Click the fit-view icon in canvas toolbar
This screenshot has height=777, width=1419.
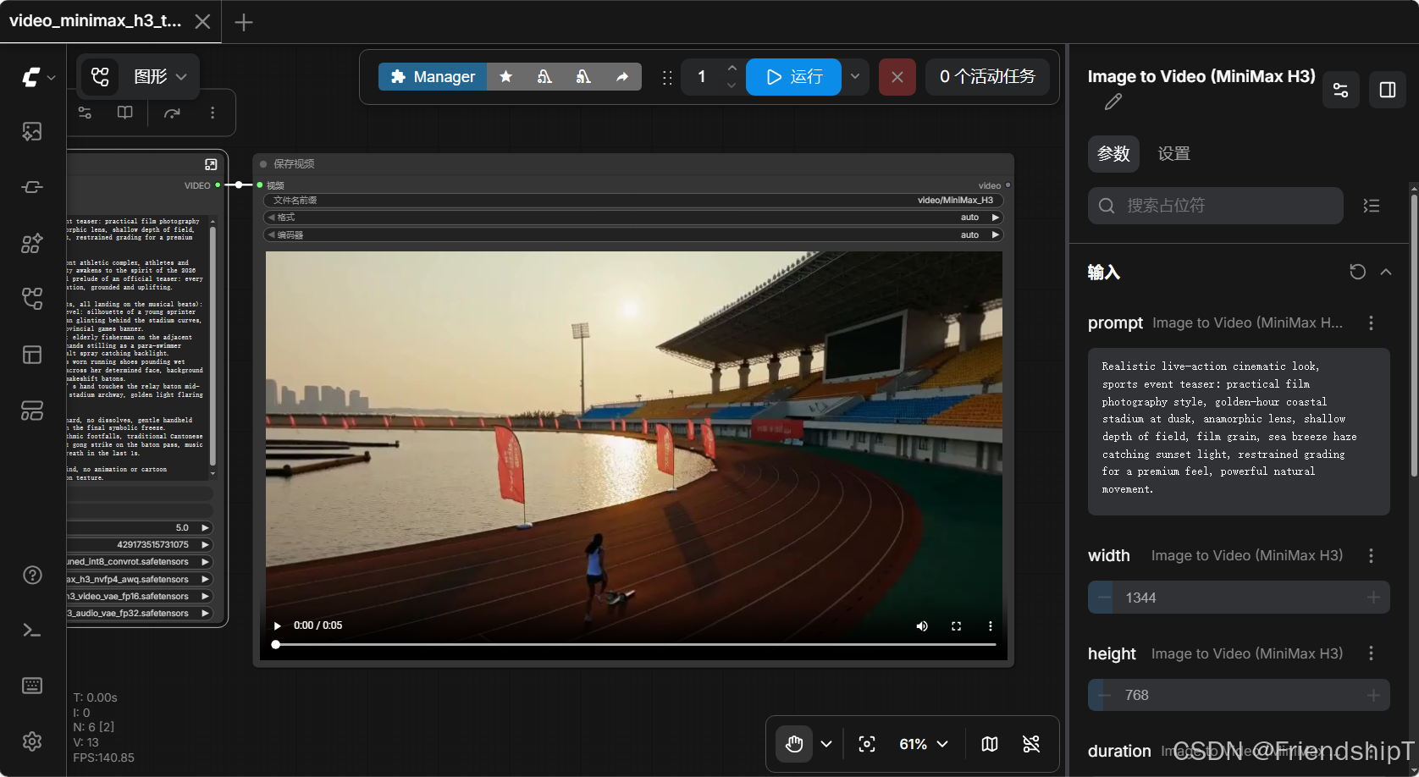click(x=867, y=744)
